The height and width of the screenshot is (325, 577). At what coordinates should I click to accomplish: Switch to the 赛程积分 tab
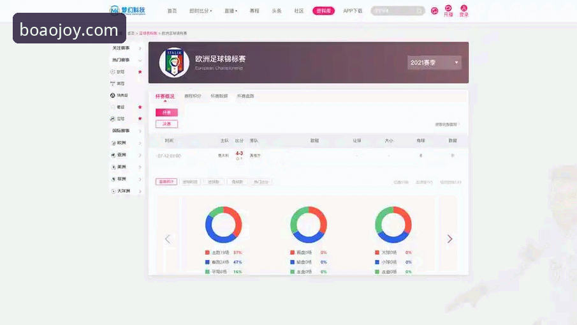click(x=193, y=96)
